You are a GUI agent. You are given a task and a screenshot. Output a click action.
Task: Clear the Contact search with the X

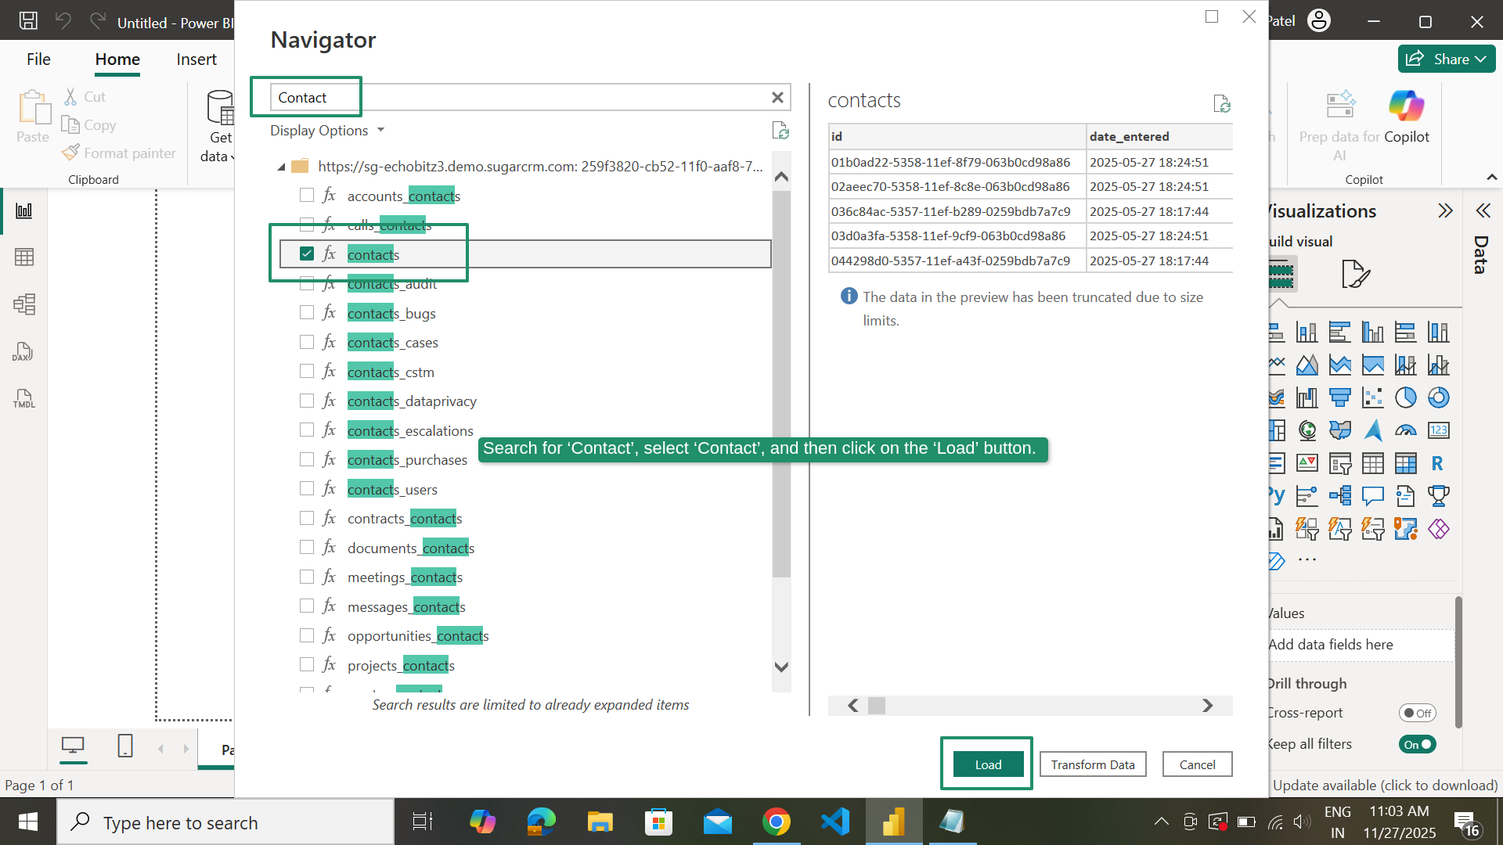click(777, 97)
